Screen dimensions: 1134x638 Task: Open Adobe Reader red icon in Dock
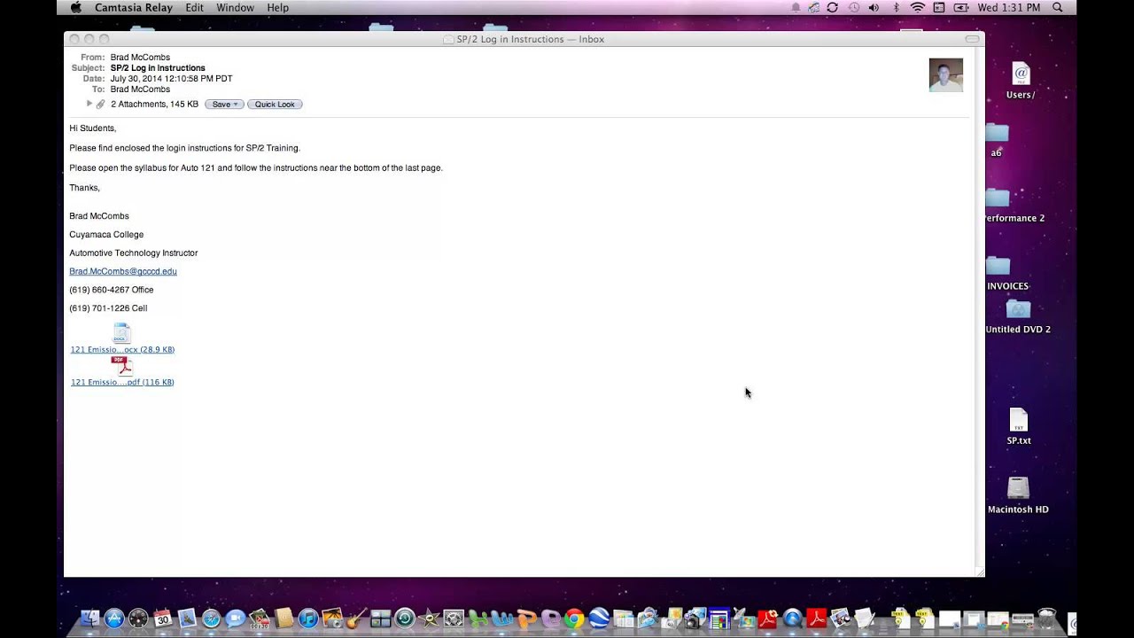pyautogui.click(x=816, y=619)
